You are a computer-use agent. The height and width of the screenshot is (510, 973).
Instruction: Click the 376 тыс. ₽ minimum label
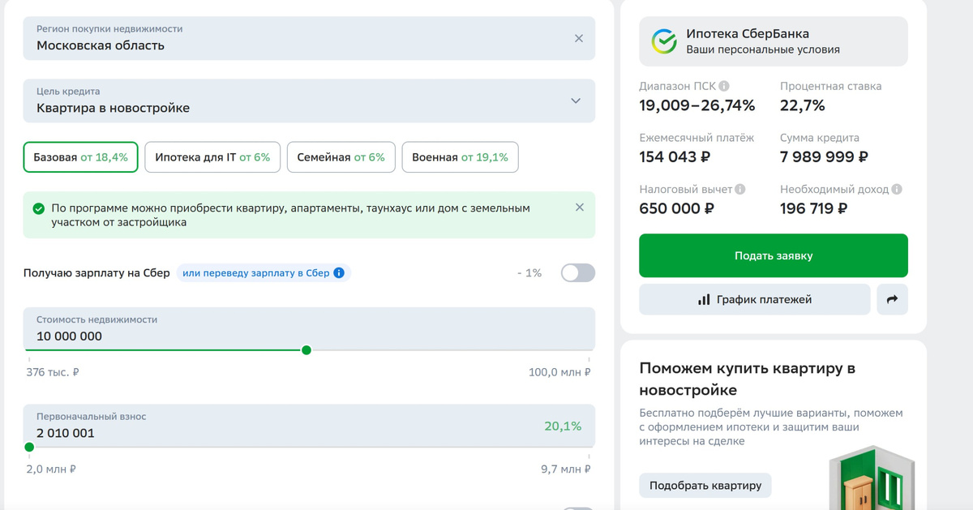(53, 372)
